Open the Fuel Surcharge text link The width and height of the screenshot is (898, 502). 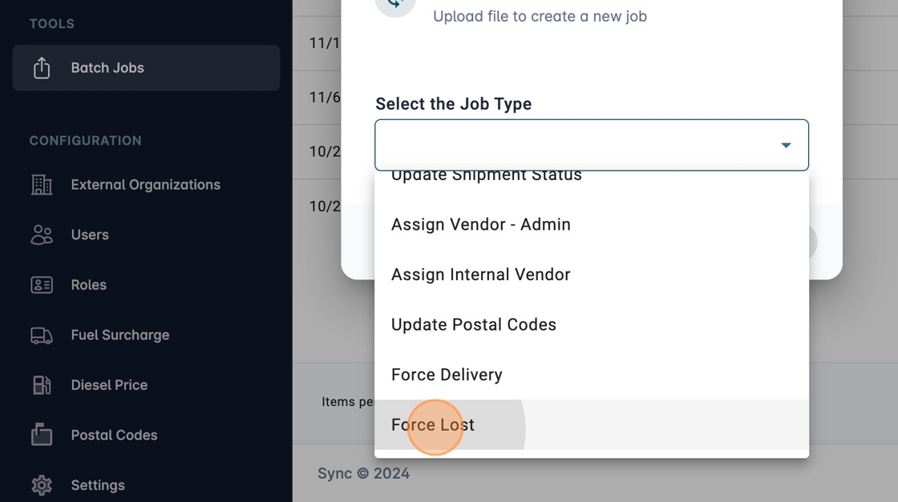[x=120, y=335]
